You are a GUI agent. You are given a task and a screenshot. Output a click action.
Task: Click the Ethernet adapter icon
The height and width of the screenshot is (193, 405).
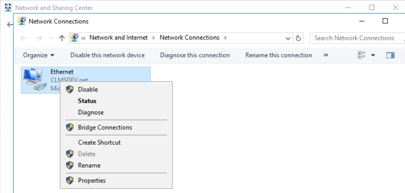pos(33,79)
